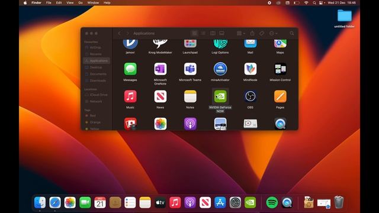The height and width of the screenshot is (213, 379).
Task: Open Desktop in the Finder sidebar
Action: (x=96, y=67)
